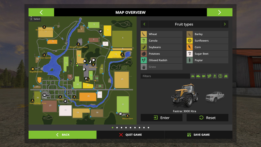Toggle the tractor vehicles filter icon
The width and height of the screenshot is (261, 147).
[x=193, y=76]
